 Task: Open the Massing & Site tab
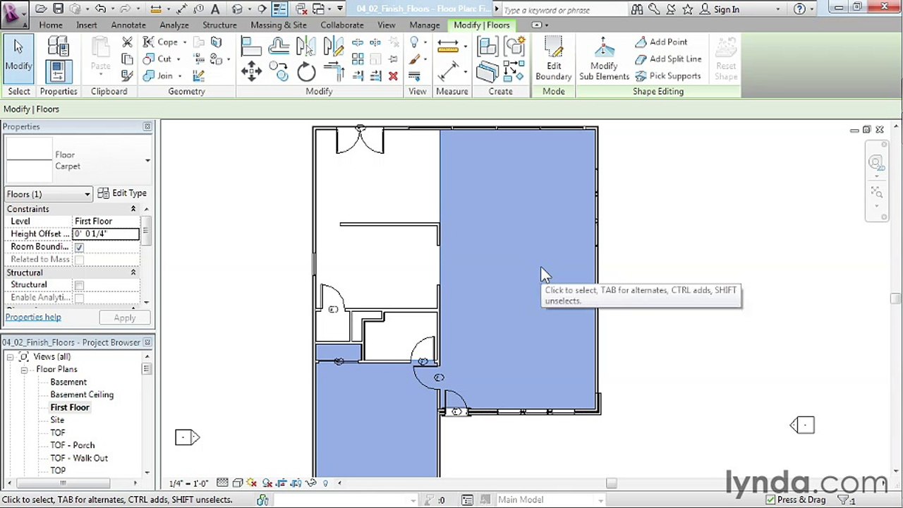tap(279, 25)
